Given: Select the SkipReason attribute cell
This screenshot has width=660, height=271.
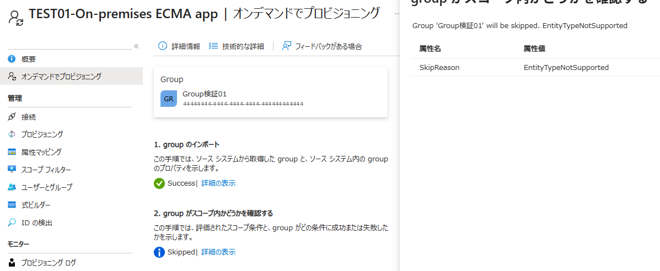Looking at the screenshot, I should (439, 67).
